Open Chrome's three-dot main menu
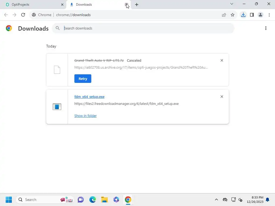 click(269, 15)
